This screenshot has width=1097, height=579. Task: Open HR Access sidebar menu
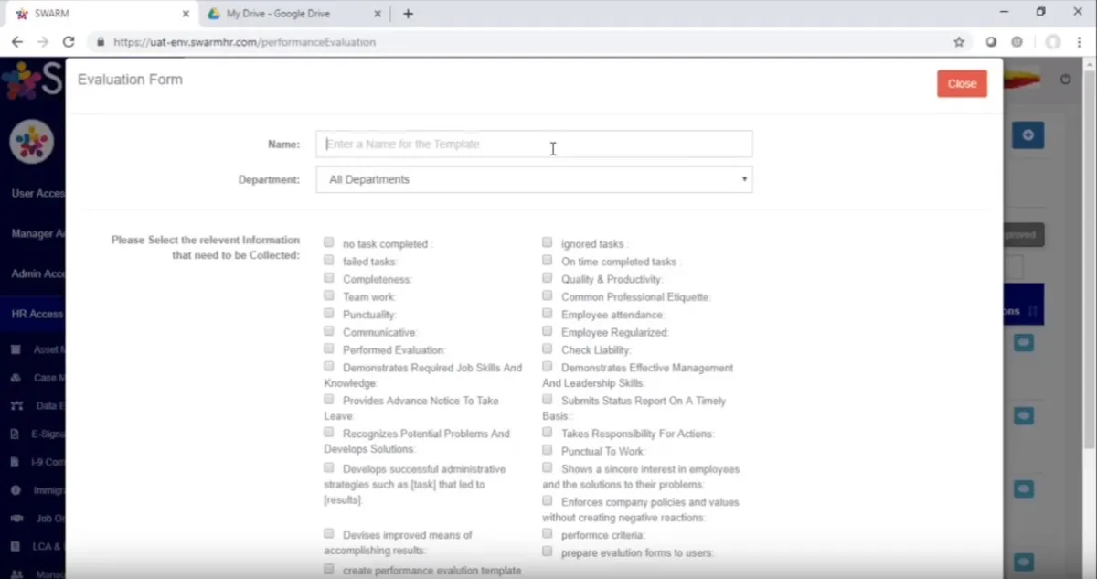(x=33, y=314)
